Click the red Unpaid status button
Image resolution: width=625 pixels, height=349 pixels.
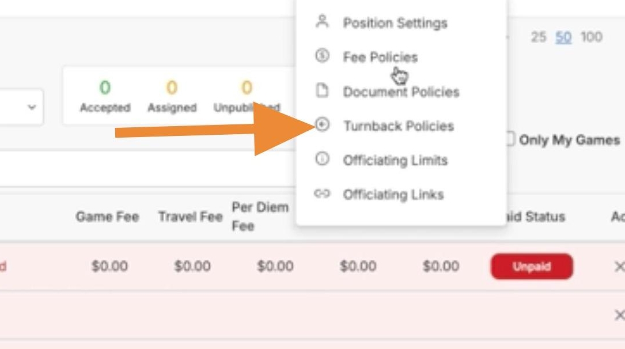click(532, 267)
